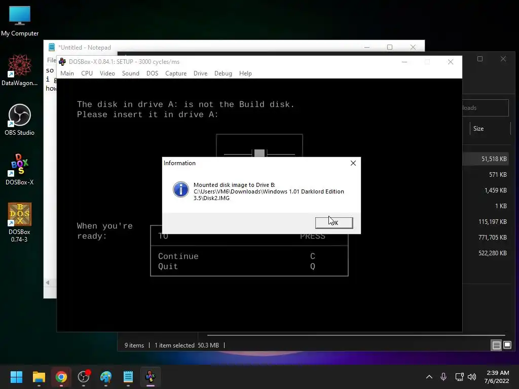
Task: Open the File menu in Notepad
Action: pyautogui.click(x=51, y=60)
